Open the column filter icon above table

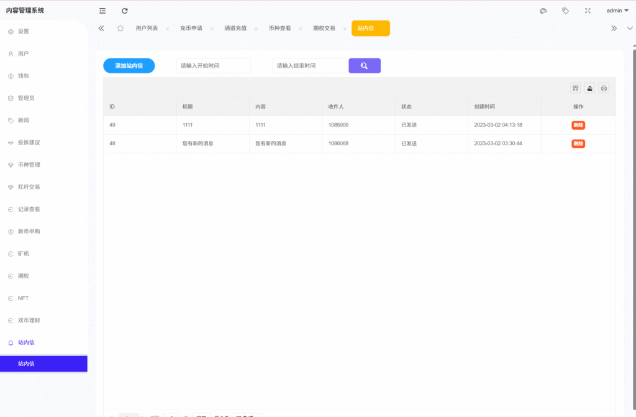coord(576,88)
